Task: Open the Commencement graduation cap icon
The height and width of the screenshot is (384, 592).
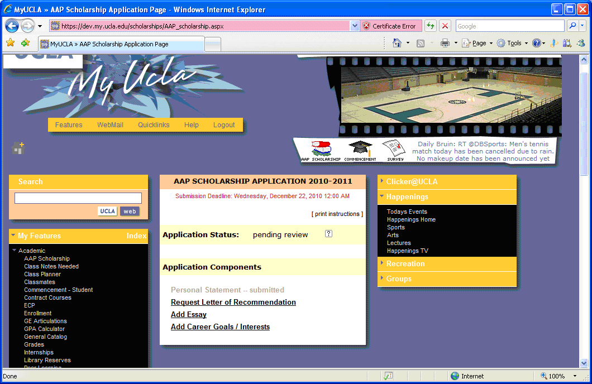Action: (360, 148)
